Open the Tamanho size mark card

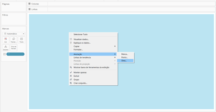tap(14, 40)
